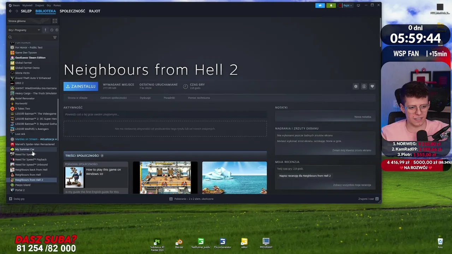Click Nowa notatka button
Screen dimensions: 452x254
tap(363, 117)
